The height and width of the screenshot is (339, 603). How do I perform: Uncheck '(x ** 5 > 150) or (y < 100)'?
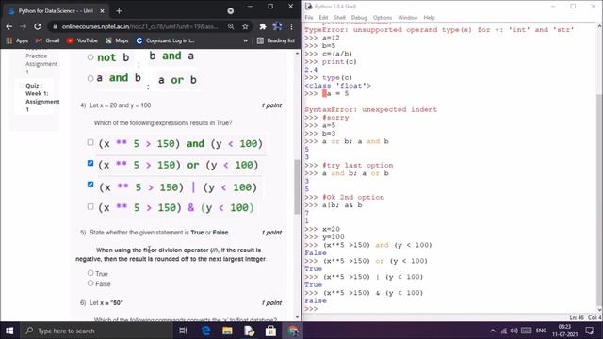click(x=90, y=163)
